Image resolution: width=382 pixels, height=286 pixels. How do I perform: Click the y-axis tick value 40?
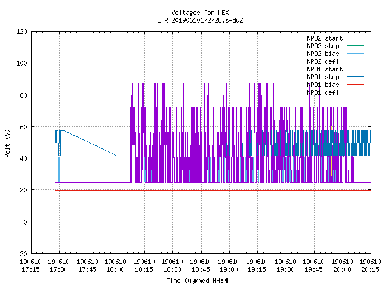[x=24, y=158]
